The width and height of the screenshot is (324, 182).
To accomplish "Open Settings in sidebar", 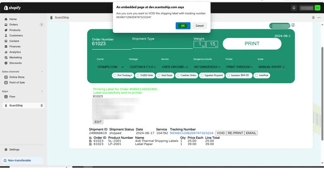I will (14, 150).
